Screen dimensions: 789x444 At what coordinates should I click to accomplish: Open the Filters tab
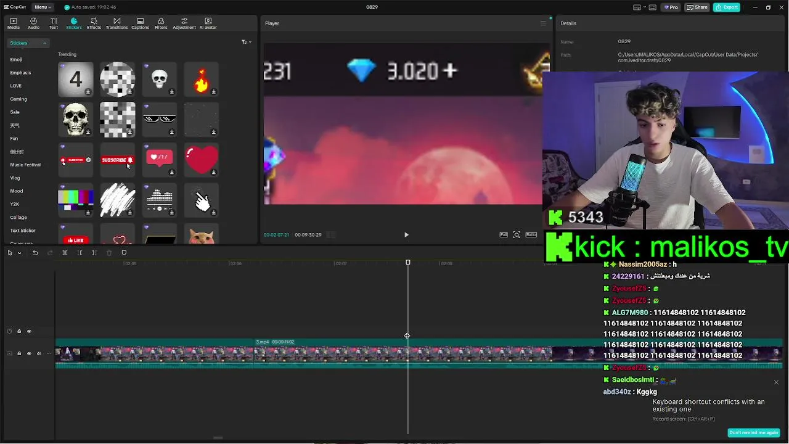[x=161, y=23]
